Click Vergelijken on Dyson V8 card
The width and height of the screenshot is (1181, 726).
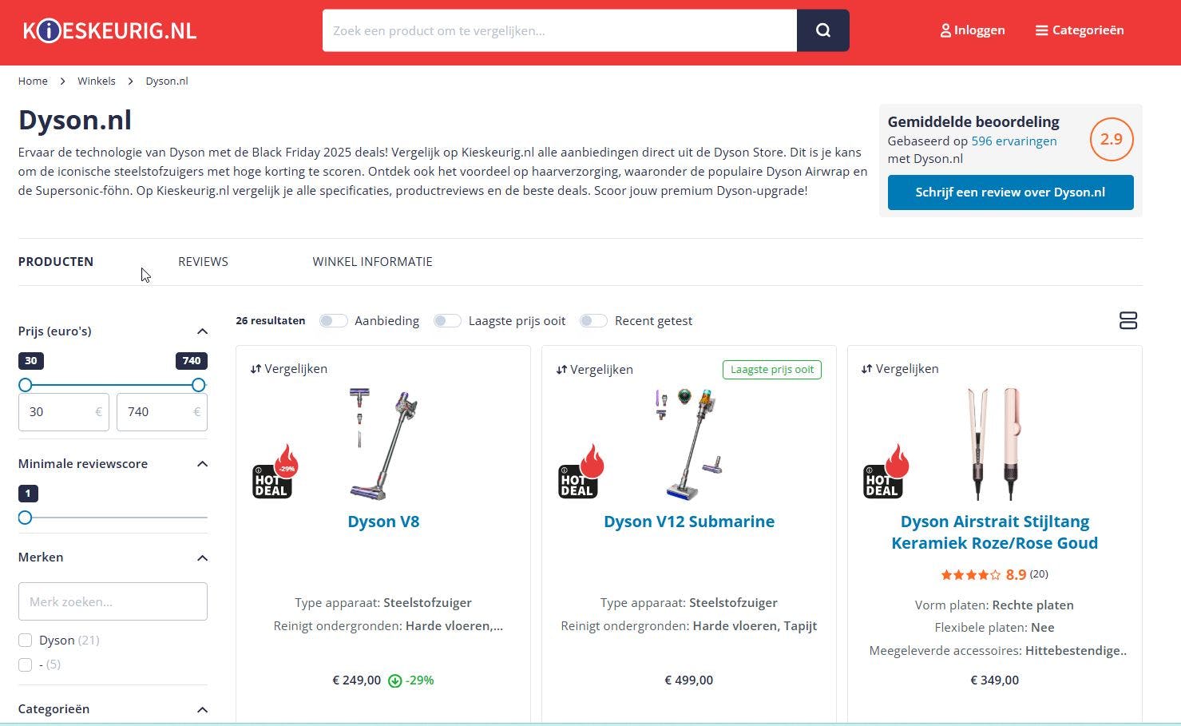click(x=288, y=369)
